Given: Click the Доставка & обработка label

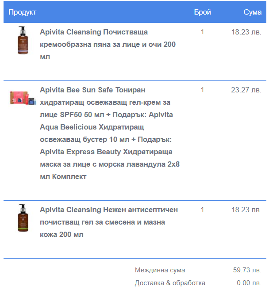Looking at the screenshot, I should 170,283.
